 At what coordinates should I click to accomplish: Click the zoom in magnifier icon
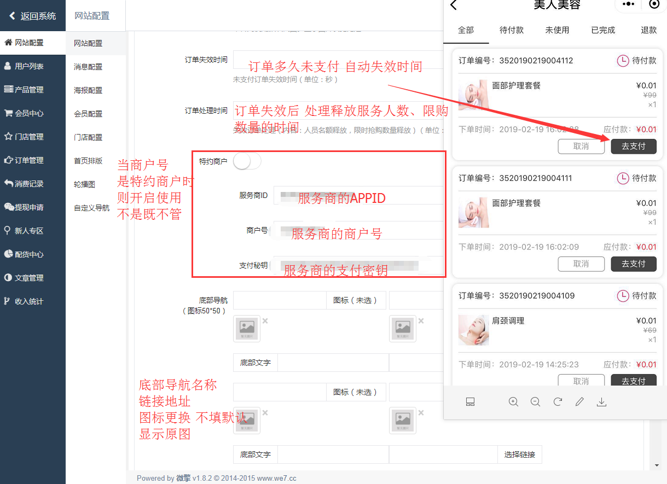513,402
